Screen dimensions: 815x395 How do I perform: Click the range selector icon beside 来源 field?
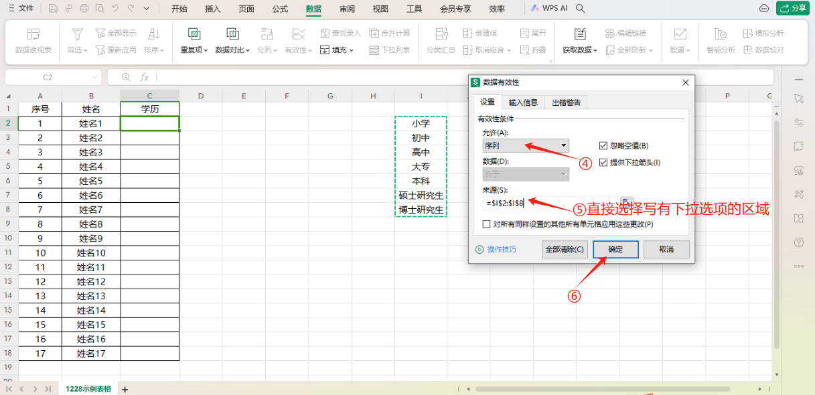coord(626,202)
